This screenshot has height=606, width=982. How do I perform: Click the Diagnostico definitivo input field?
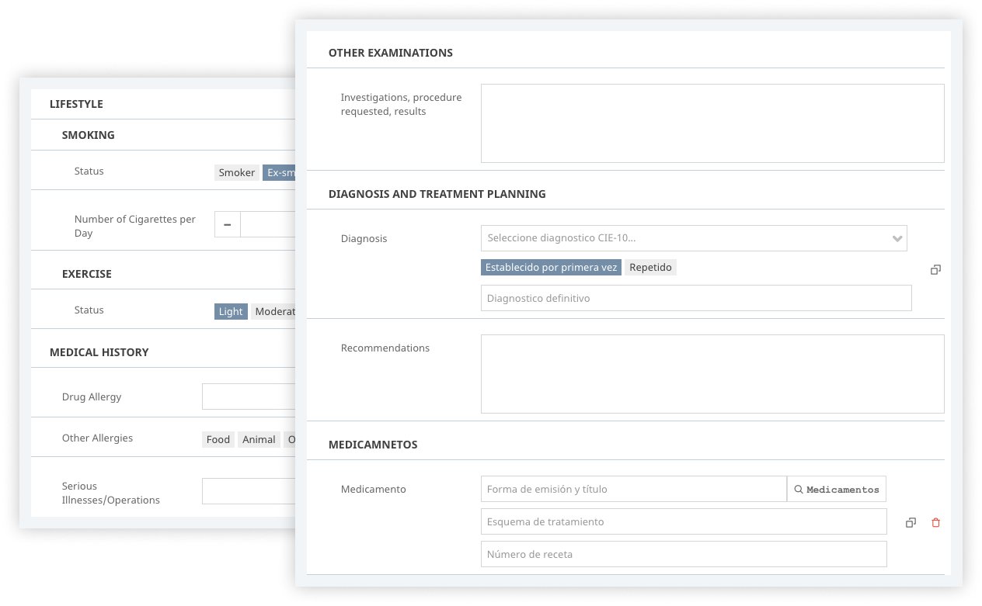point(696,298)
